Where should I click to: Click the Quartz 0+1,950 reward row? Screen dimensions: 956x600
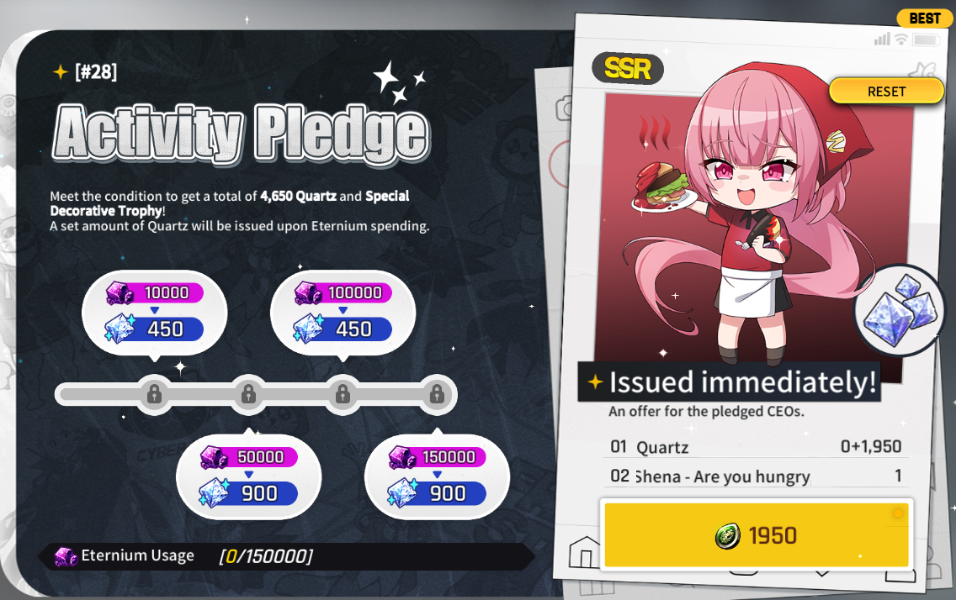(756, 447)
